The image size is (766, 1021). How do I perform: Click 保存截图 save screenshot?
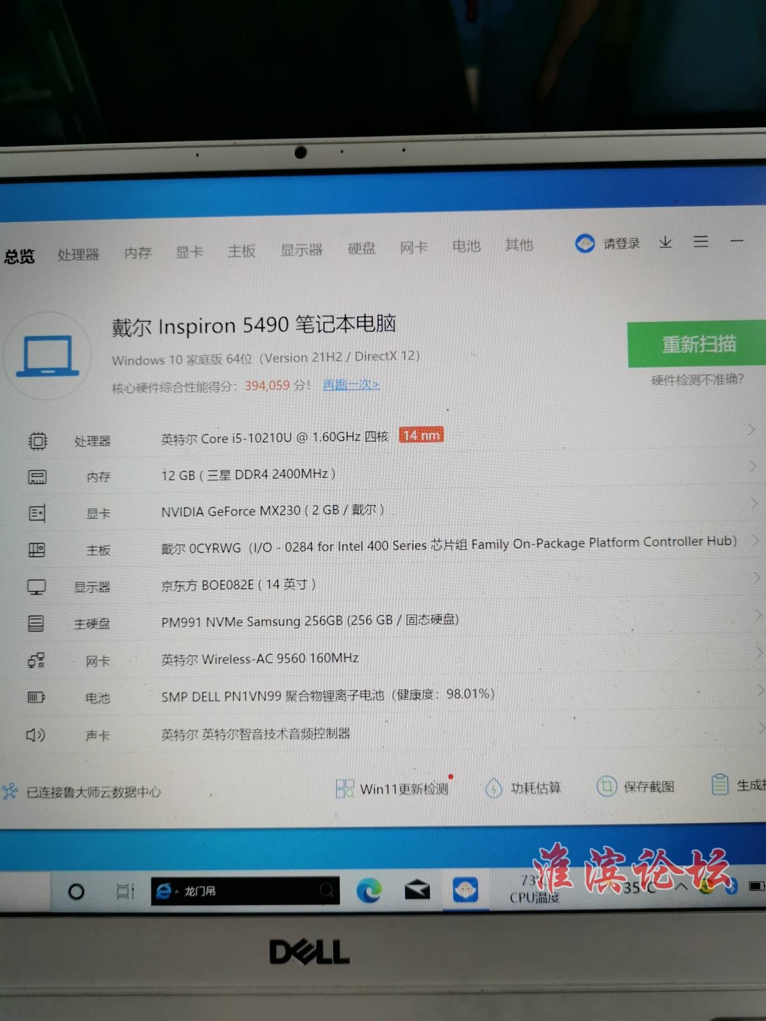[636, 786]
